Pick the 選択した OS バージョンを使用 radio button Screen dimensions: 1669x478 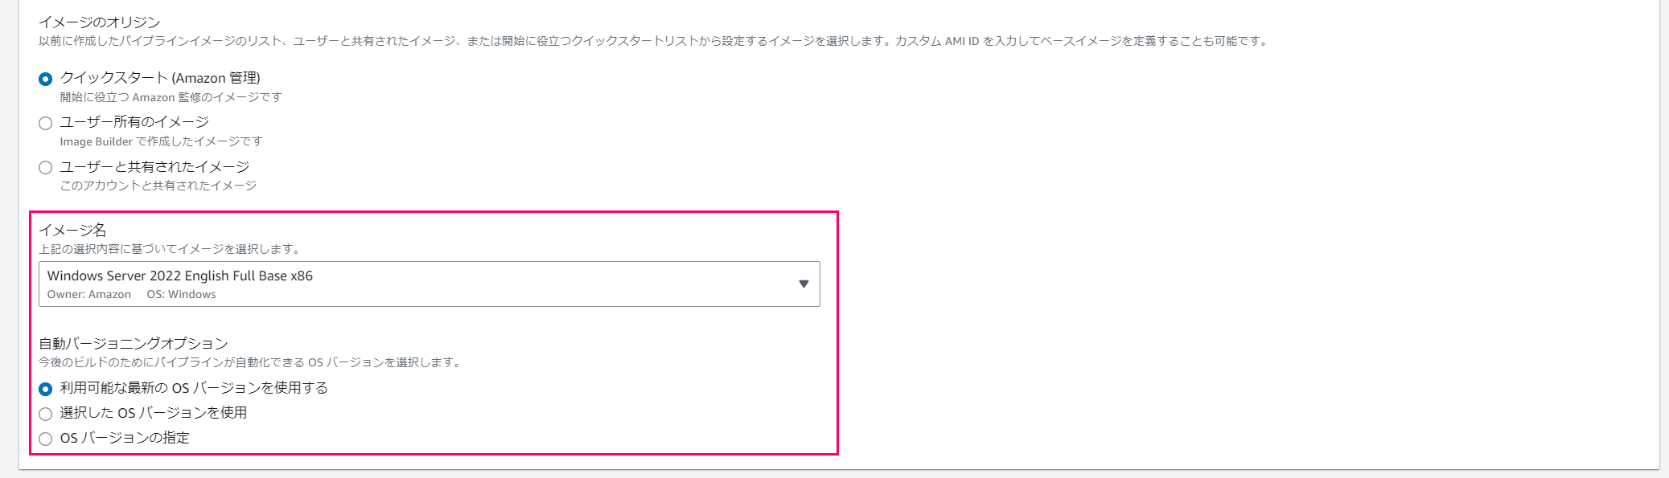pos(46,414)
